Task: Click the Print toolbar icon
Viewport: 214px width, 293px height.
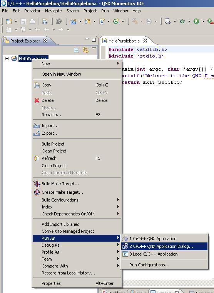Action: [x=32, y=21]
